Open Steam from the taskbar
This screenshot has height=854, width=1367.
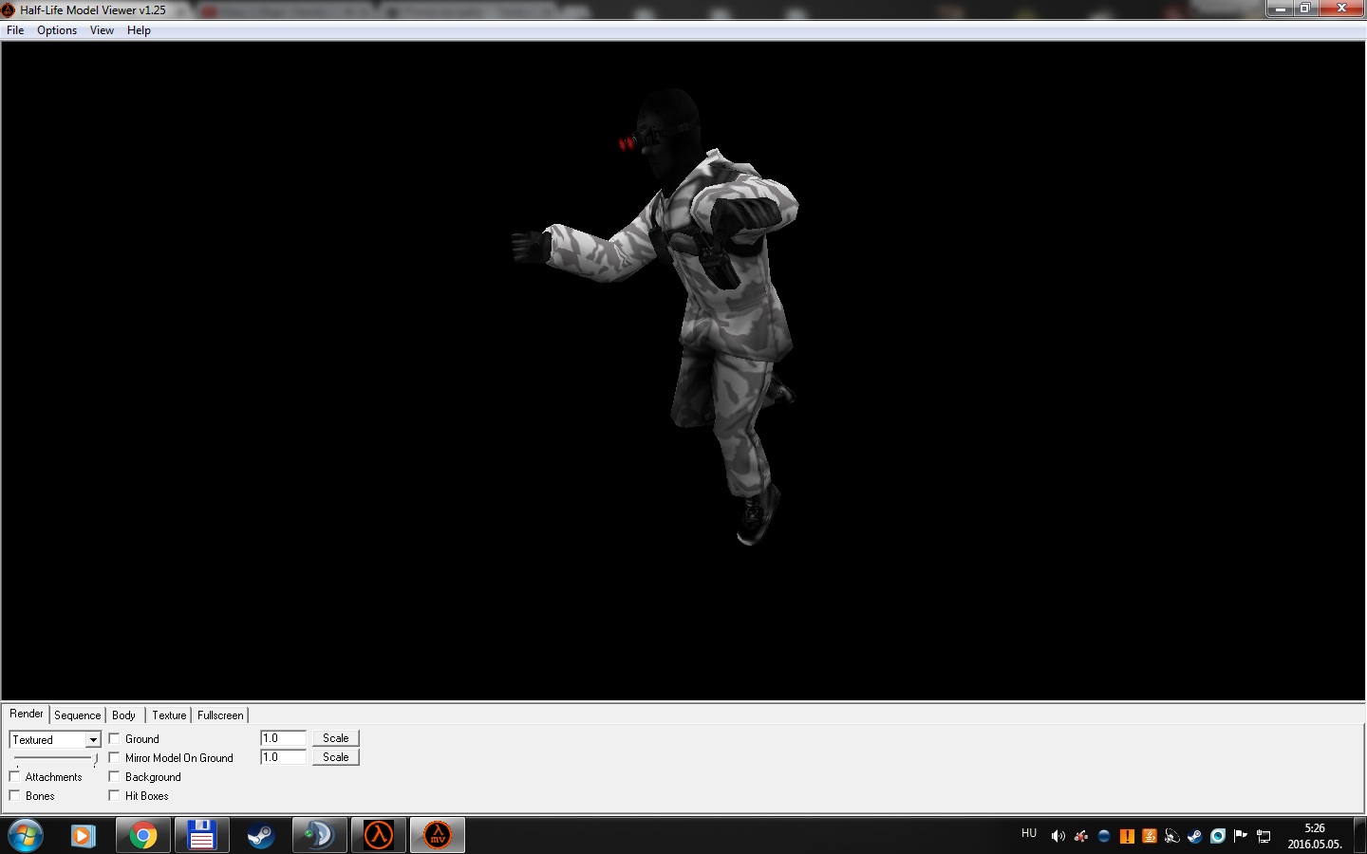tap(260, 835)
